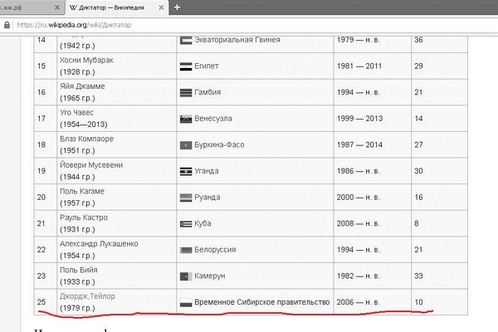This screenshot has height=332, width=498.
Task: Click the Cuba flag icon
Action: point(186,224)
